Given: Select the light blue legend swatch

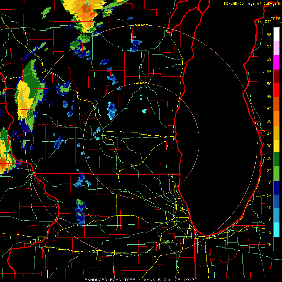Looking at the screenshot, I should [277, 216].
